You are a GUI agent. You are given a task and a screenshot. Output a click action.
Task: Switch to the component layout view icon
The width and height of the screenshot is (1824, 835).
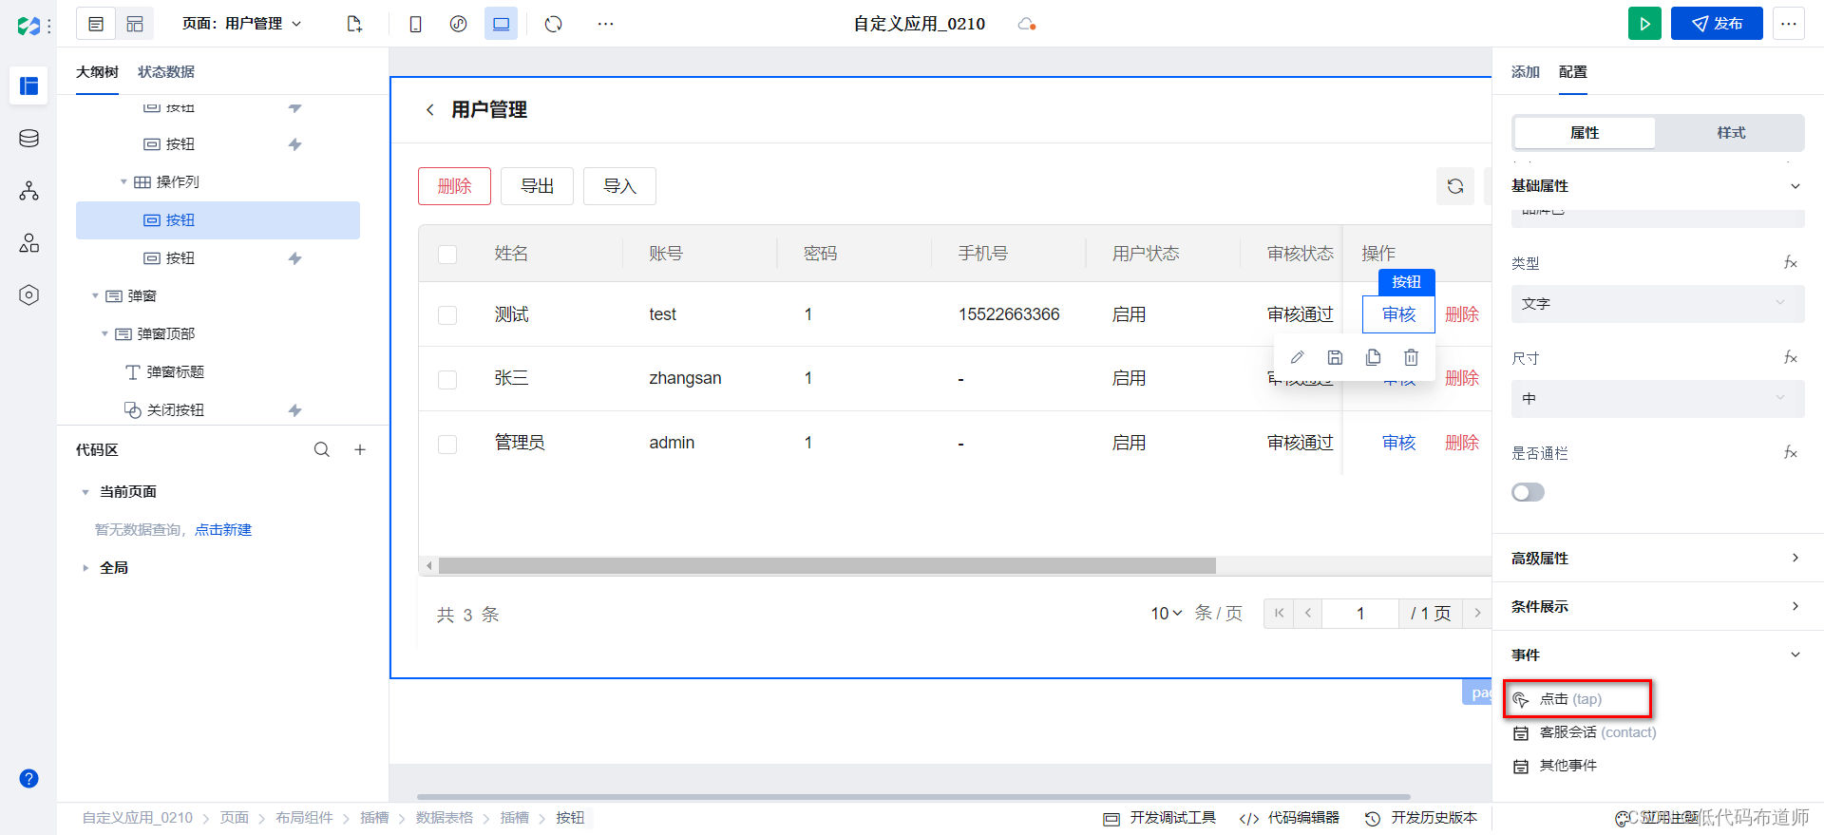[x=135, y=24]
